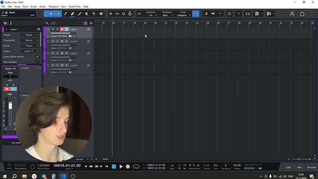Mute the Lead 2 track
The width and height of the screenshot is (318, 179).
[x=53, y=41]
